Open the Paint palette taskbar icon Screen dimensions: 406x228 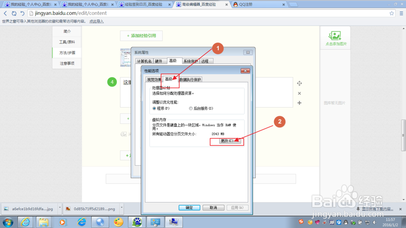[119, 222]
